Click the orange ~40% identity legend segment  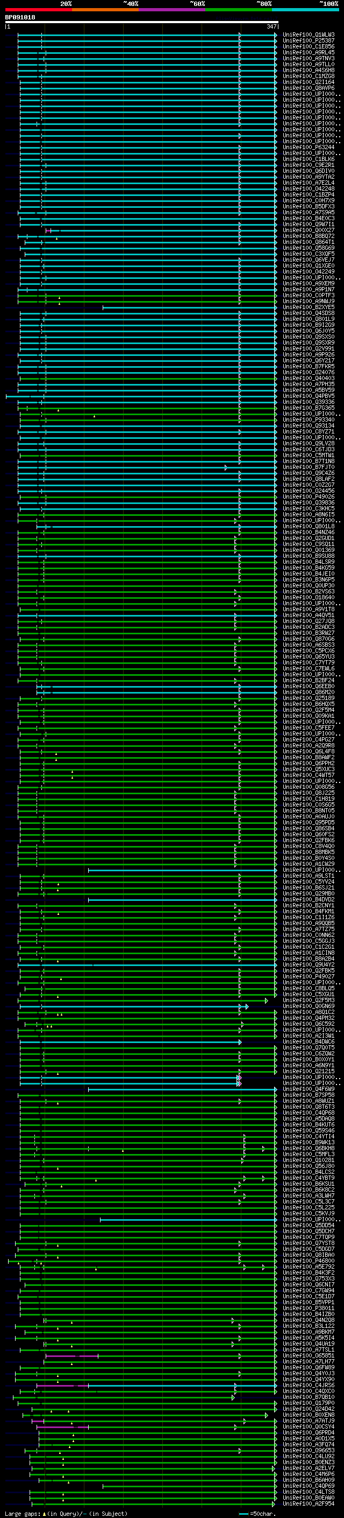coord(105,10)
